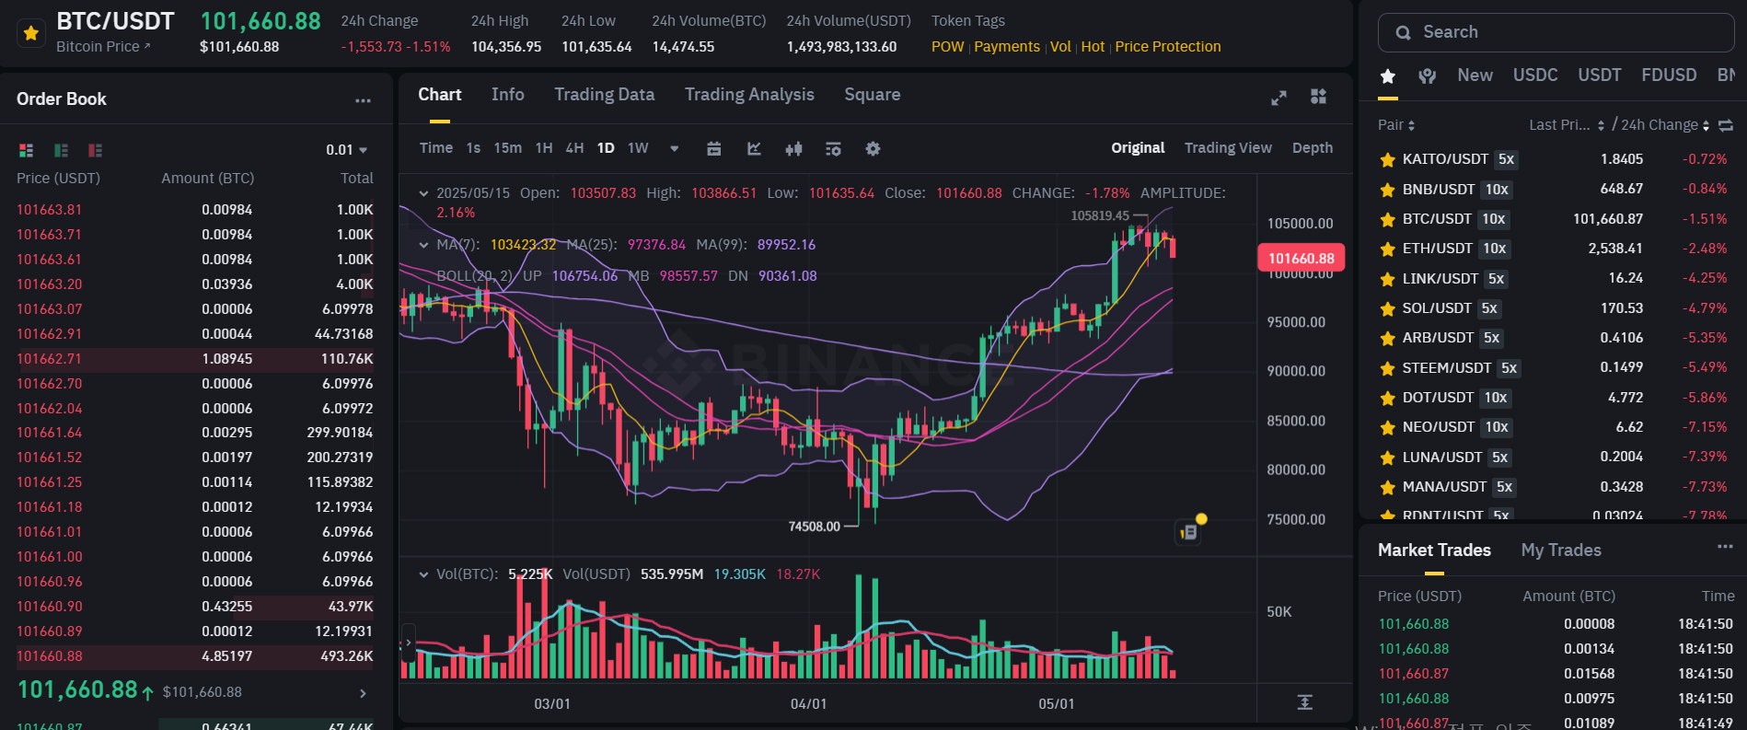This screenshot has width=1747, height=730.
Task: Switch 24h change/volume column toggle icon
Action: pos(1726,125)
